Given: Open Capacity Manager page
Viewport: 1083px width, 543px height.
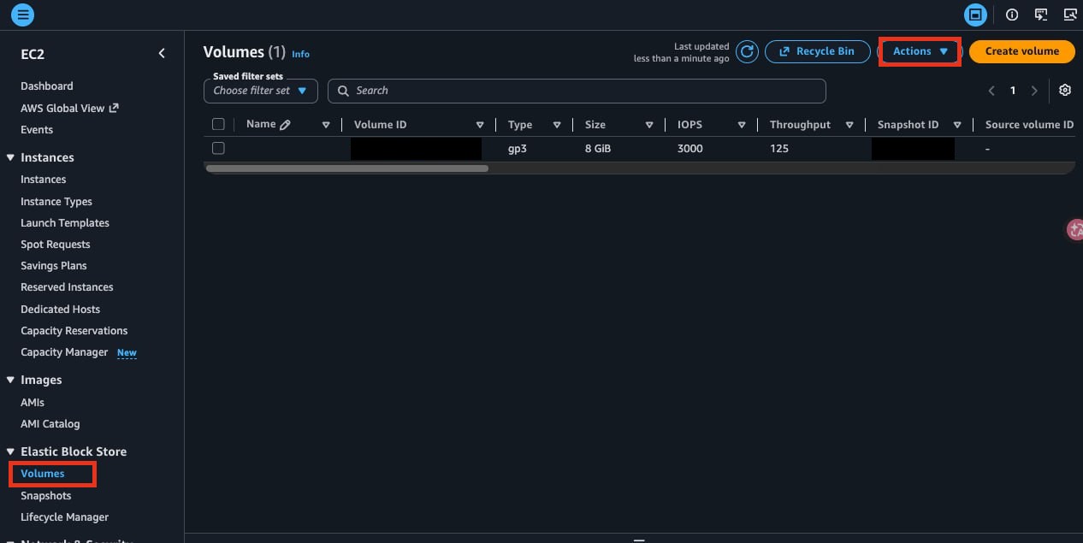Looking at the screenshot, I should pos(64,352).
